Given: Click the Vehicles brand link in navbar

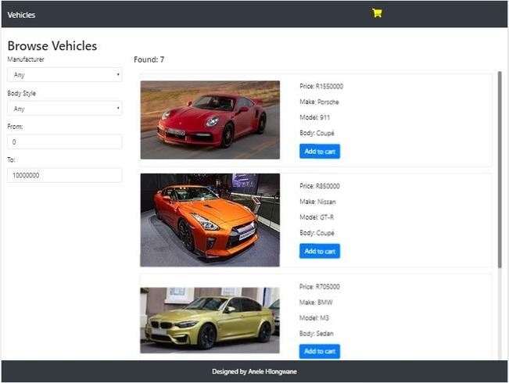Looking at the screenshot, I should tap(21, 15).
